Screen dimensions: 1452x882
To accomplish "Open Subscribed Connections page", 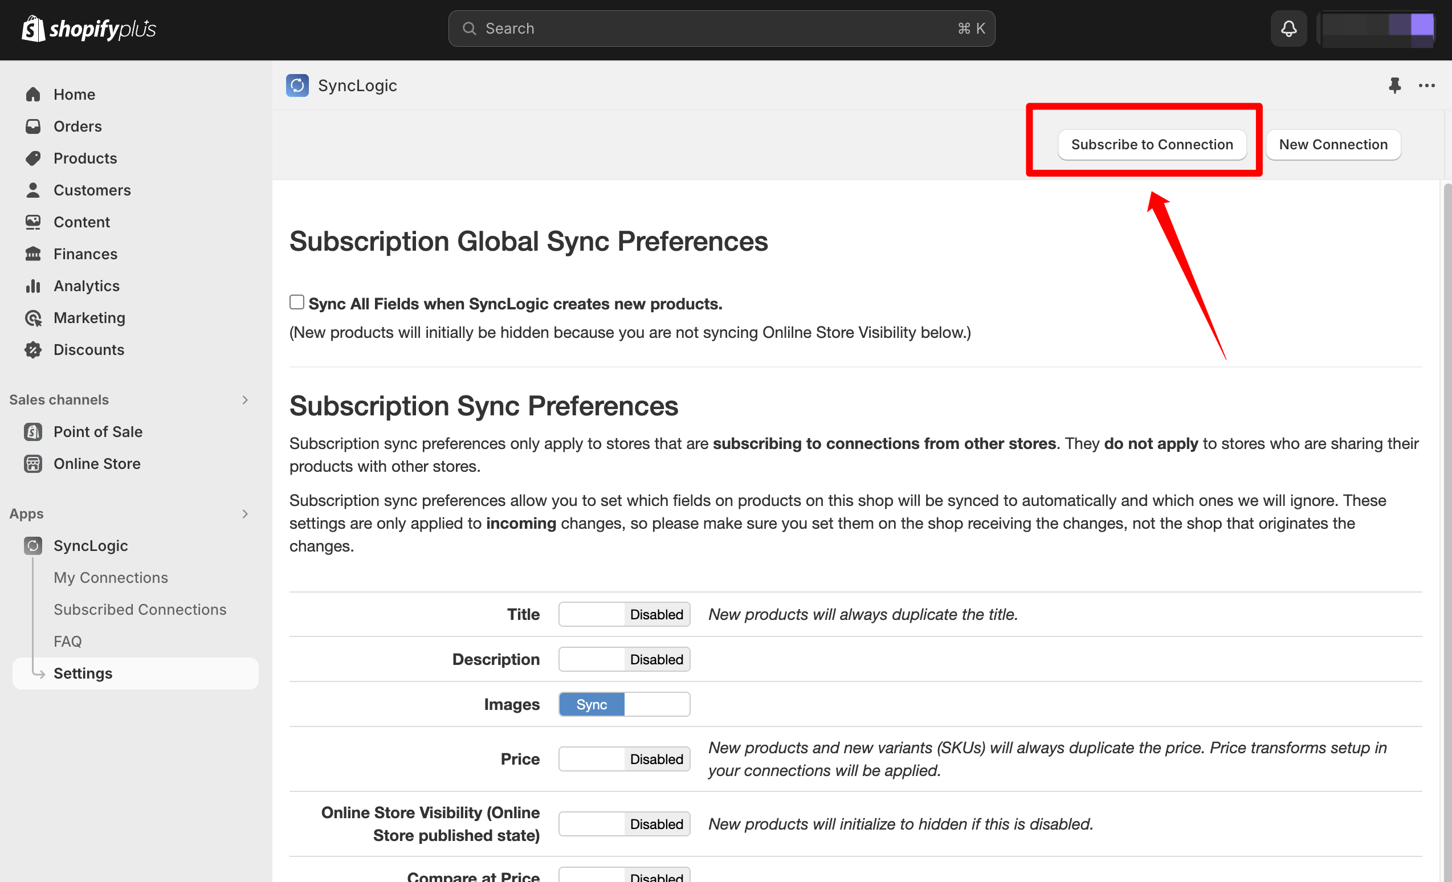I will (140, 609).
